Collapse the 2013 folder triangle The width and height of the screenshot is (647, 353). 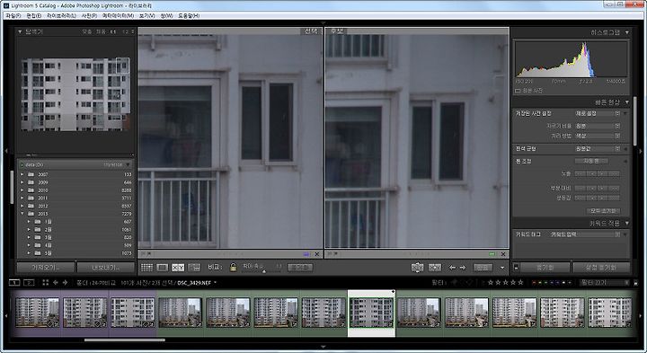coord(22,214)
